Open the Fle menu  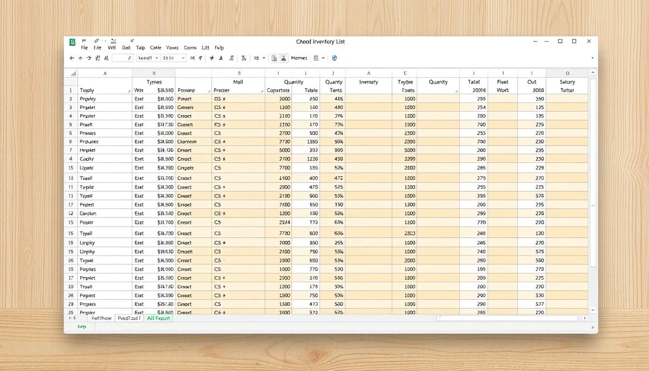click(85, 48)
